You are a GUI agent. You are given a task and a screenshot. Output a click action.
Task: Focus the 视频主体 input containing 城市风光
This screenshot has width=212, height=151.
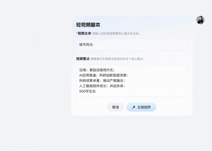pyautogui.click(x=131, y=45)
